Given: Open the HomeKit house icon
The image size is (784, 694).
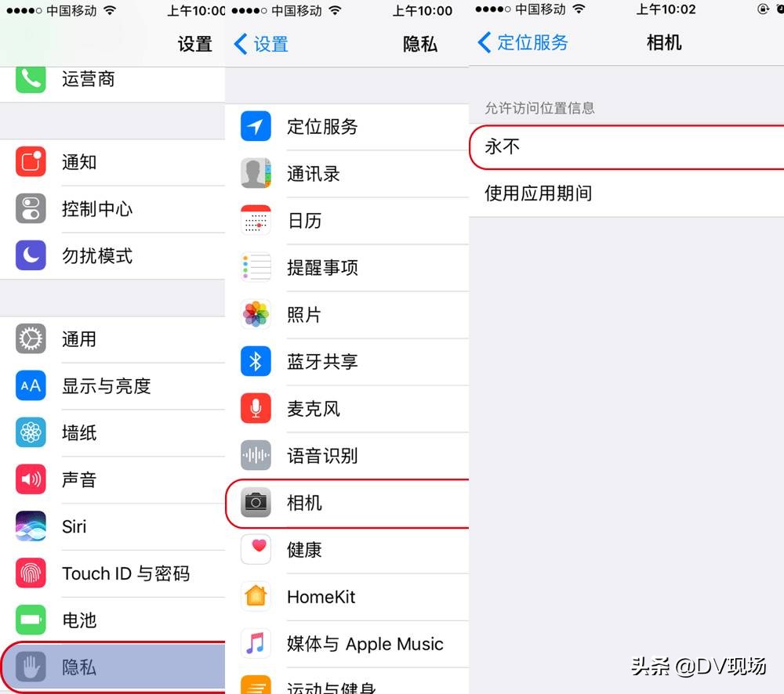Looking at the screenshot, I should pos(255,596).
